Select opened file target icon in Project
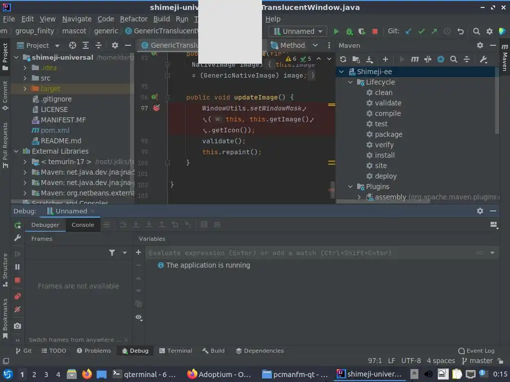Screen dimensions: 510x382 click(73, 45)
